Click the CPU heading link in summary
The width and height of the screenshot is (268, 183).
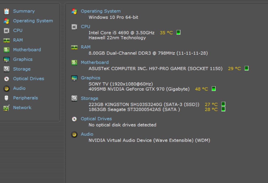(85, 27)
